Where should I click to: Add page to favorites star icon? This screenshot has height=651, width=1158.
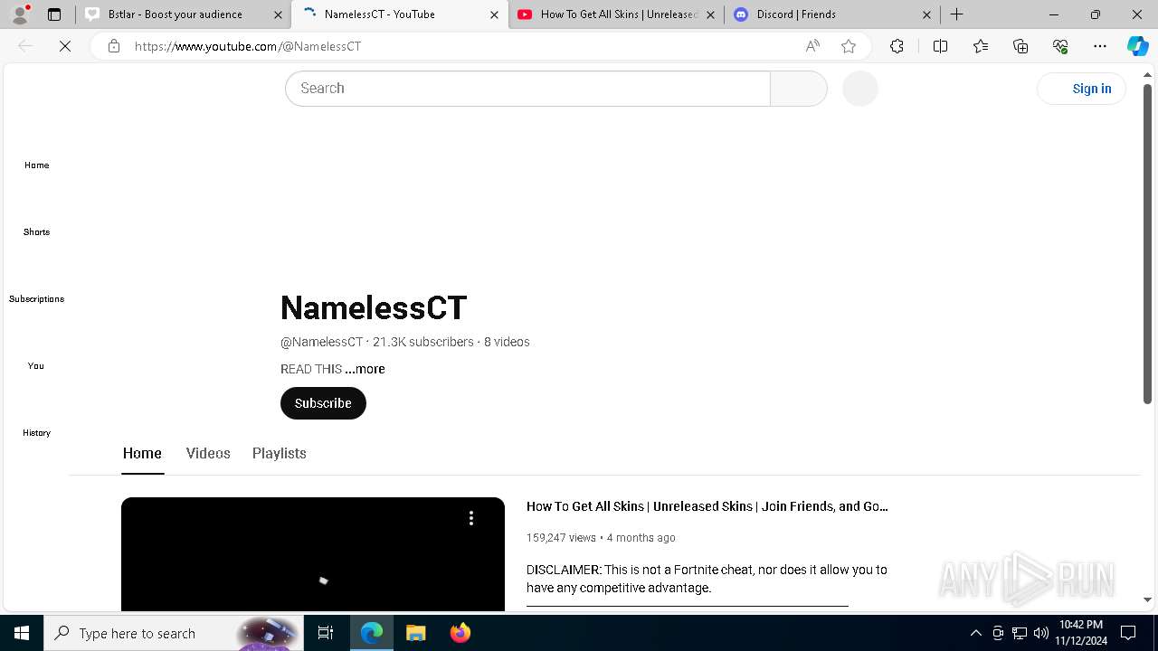(849, 46)
